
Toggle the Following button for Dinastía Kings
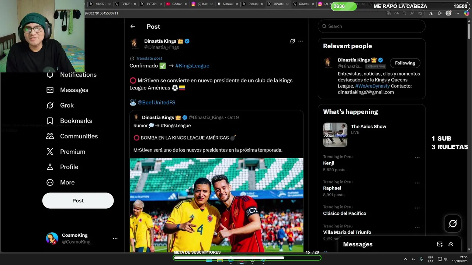pos(405,63)
